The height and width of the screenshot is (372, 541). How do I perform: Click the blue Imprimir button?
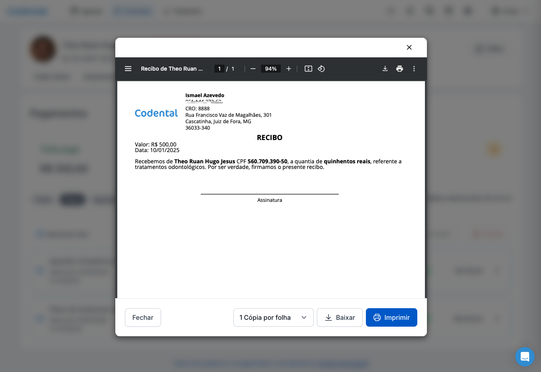[x=391, y=317]
